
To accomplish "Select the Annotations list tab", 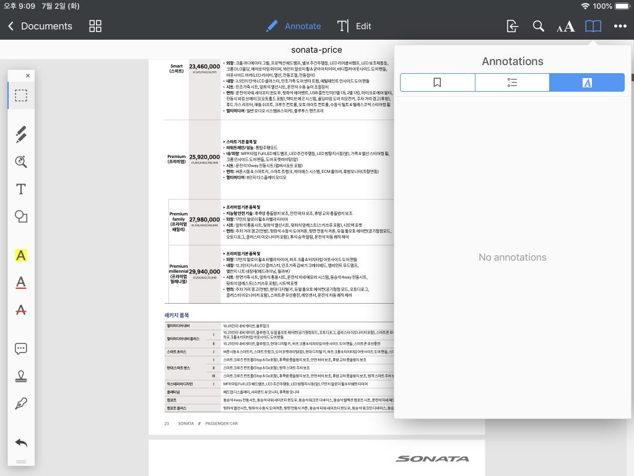I will [587, 82].
